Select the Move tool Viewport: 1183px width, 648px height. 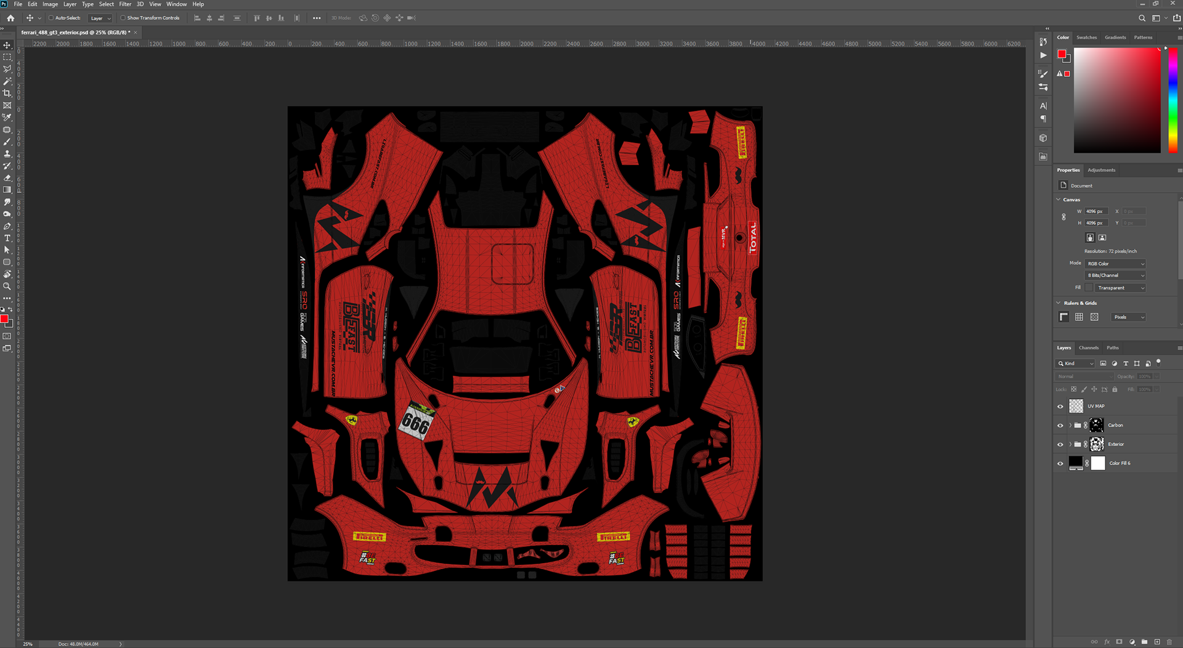7,45
